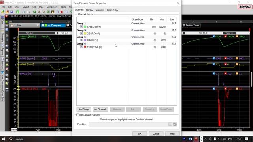This screenshot has width=253, height=142.
Task: Select the Group 3 row
Action: click(126, 30)
